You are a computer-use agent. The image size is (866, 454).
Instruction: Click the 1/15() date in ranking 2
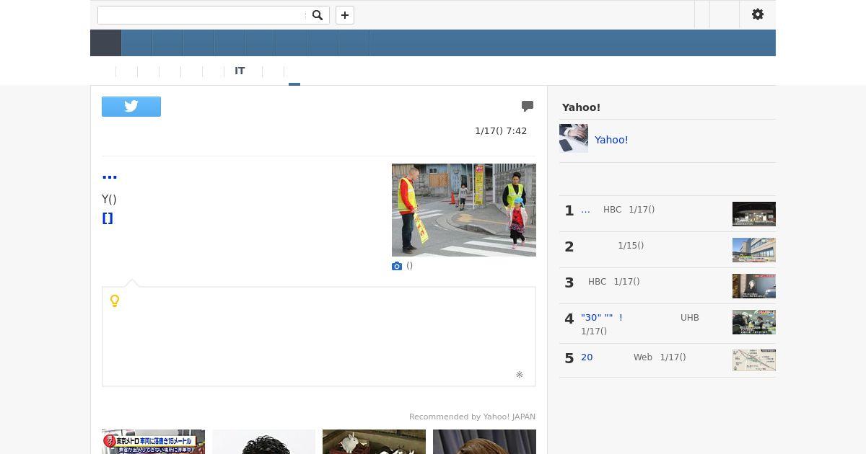click(631, 246)
